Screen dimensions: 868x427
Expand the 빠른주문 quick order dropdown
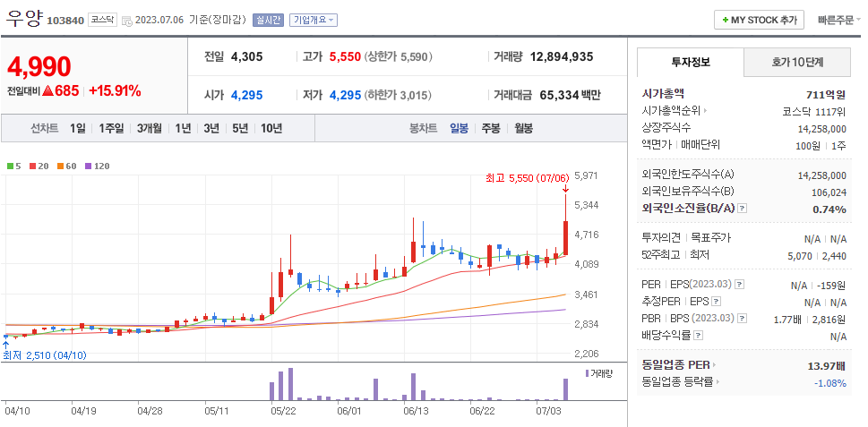tap(839, 20)
